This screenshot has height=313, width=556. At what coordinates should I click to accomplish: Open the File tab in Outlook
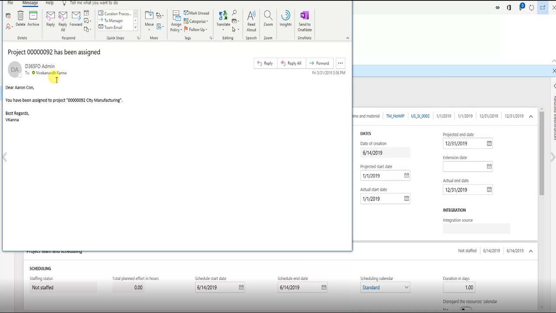click(10, 3)
